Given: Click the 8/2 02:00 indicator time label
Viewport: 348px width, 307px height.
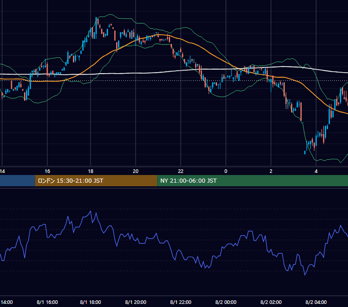Looking at the screenshot, I should tap(271, 302).
